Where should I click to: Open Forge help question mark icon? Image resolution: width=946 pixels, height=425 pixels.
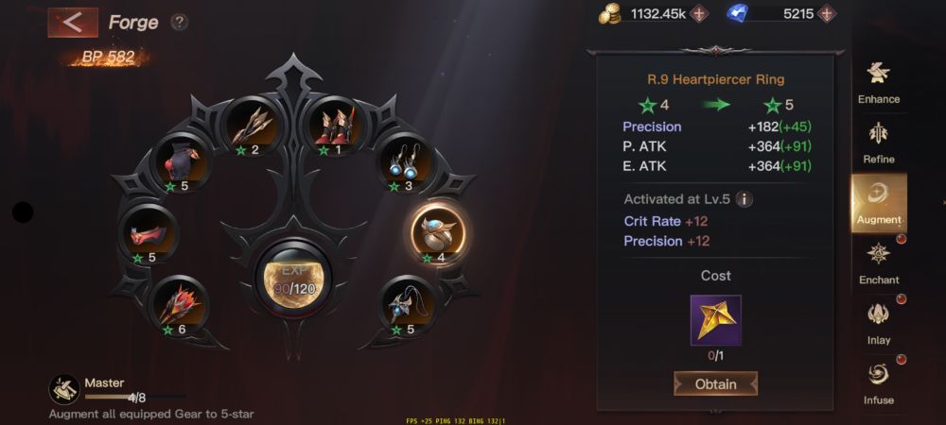179,23
